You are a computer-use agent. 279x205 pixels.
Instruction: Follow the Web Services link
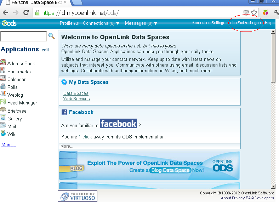[76, 99]
